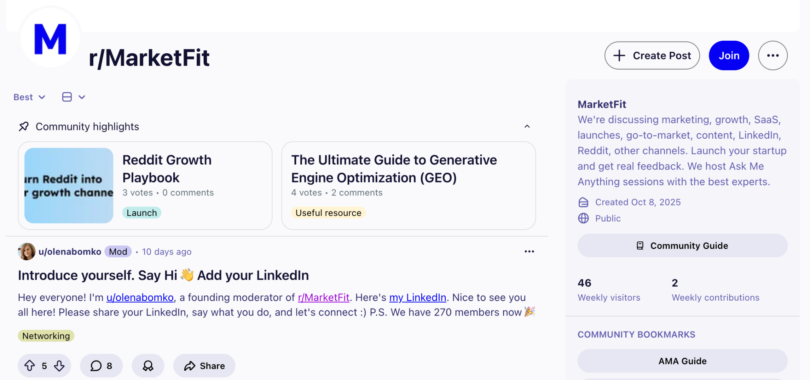Viewport: 810px width, 380px height.
Task: Open comments showing 8 replies
Action: point(101,366)
